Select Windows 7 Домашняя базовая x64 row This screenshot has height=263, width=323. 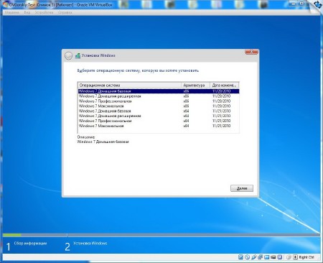pos(159,111)
